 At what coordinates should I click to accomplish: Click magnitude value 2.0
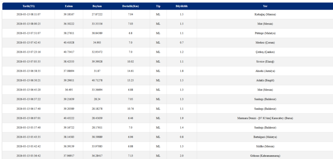click(x=181, y=156)
